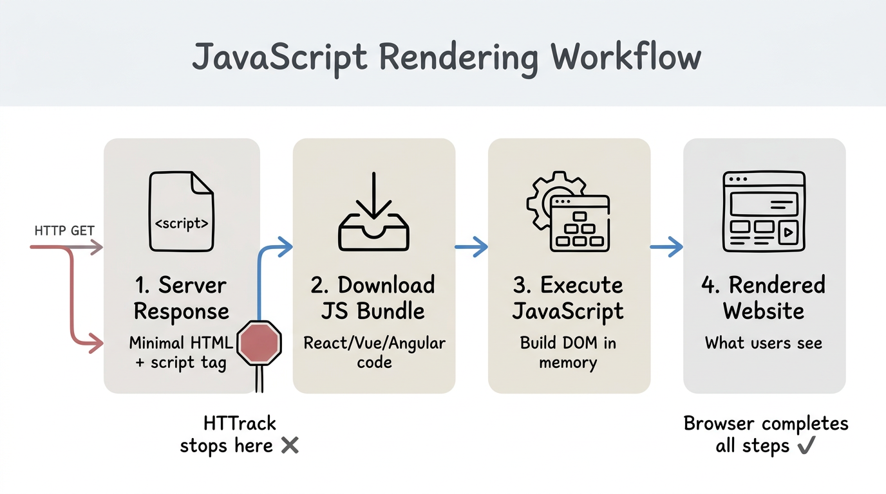Click the red stop sign on the connector
Viewport: 886px width, 494px height.
(259, 342)
